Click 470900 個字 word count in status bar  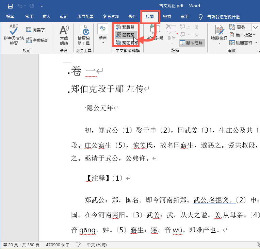58,245
